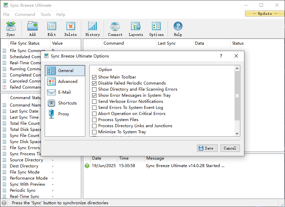The image size is (285, 207).
Task: Enable Send Verbose Error Notifications
Action: coord(94,101)
